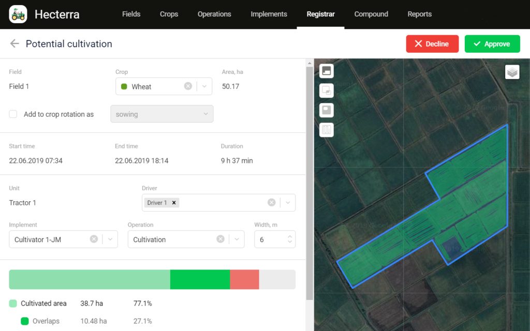530x331 pixels.
Task: Approve the potential cultivation
Action: pos(492,44)
